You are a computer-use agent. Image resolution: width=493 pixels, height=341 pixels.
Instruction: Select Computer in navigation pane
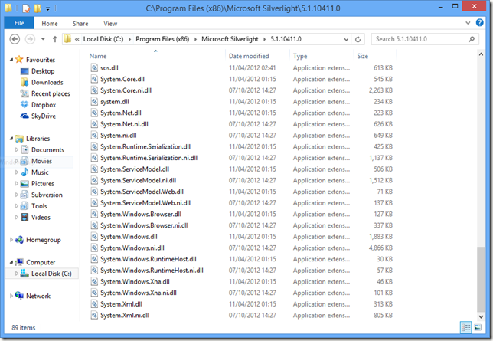[41, 262]
